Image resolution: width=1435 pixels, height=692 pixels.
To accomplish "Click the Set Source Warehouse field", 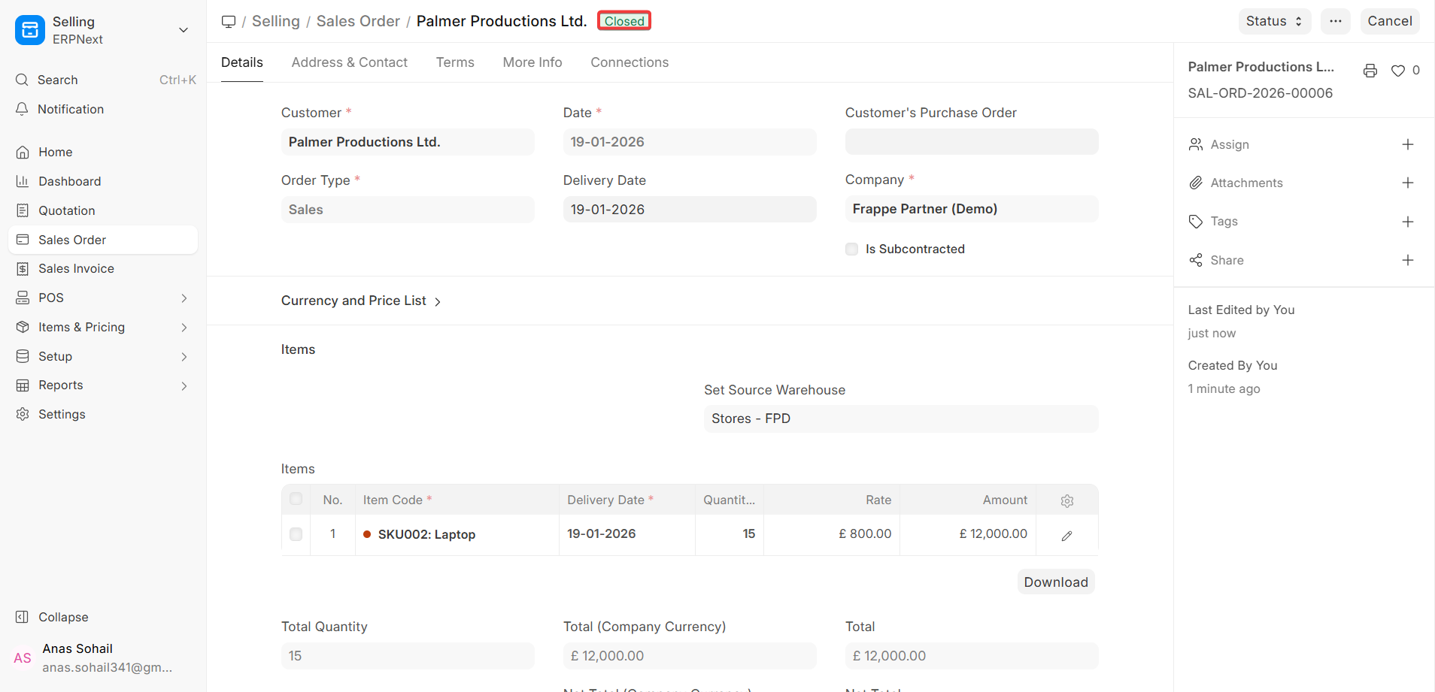I will 900,419.
